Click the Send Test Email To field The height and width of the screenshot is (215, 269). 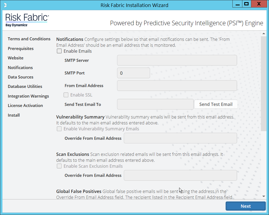pyautogui.click(x=155, y=104)
